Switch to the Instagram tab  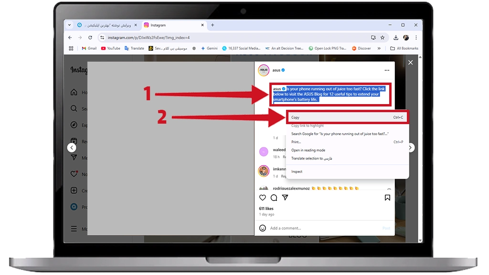173,25
